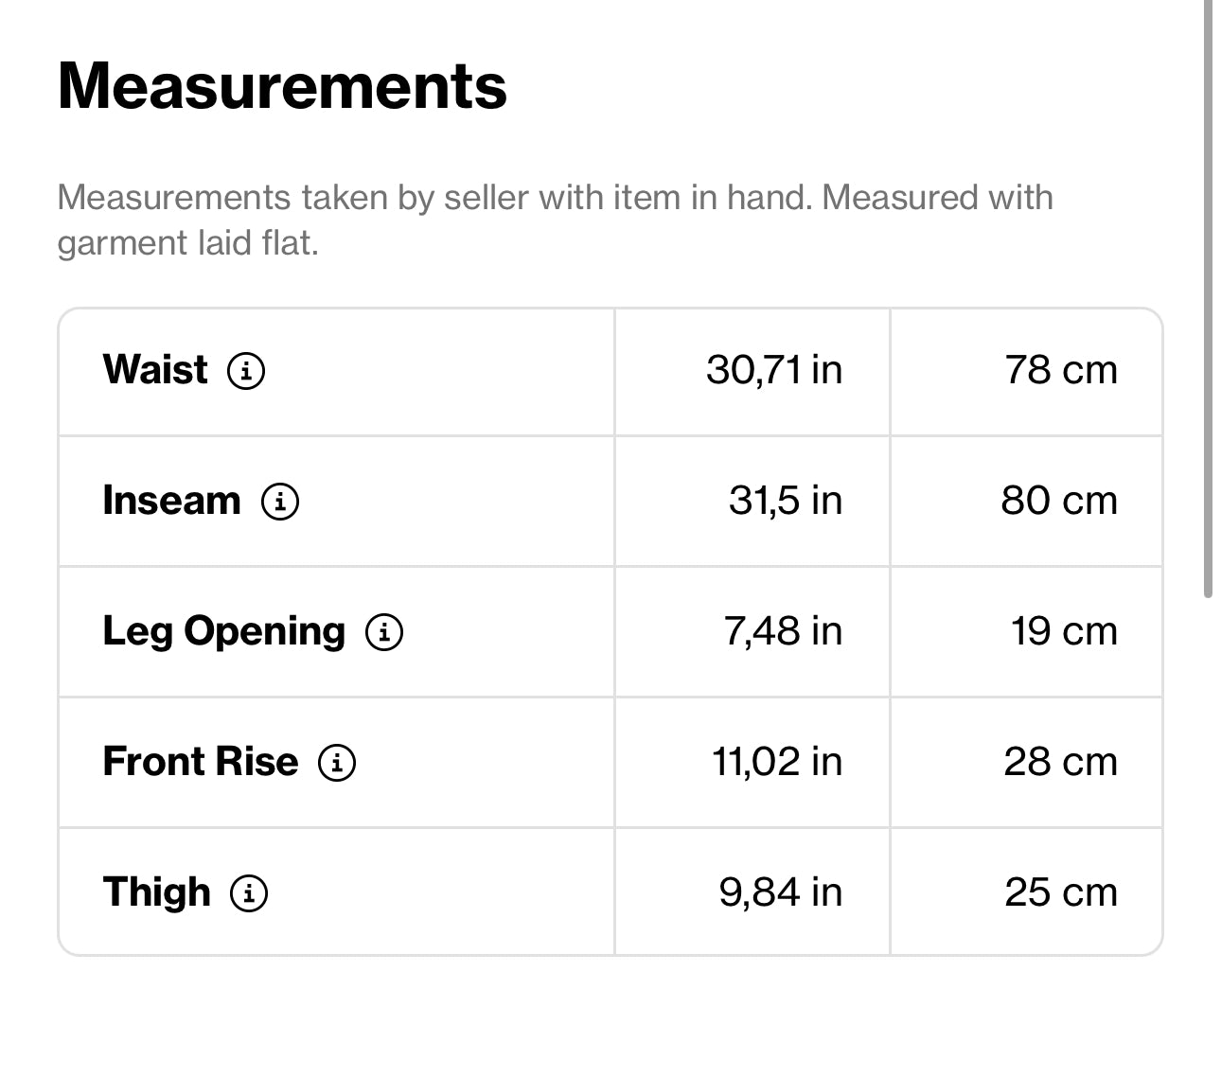Show the Front Rise info tooltip icon
This screenshot has height=1077, width=1221.
(x=337, y=762)
